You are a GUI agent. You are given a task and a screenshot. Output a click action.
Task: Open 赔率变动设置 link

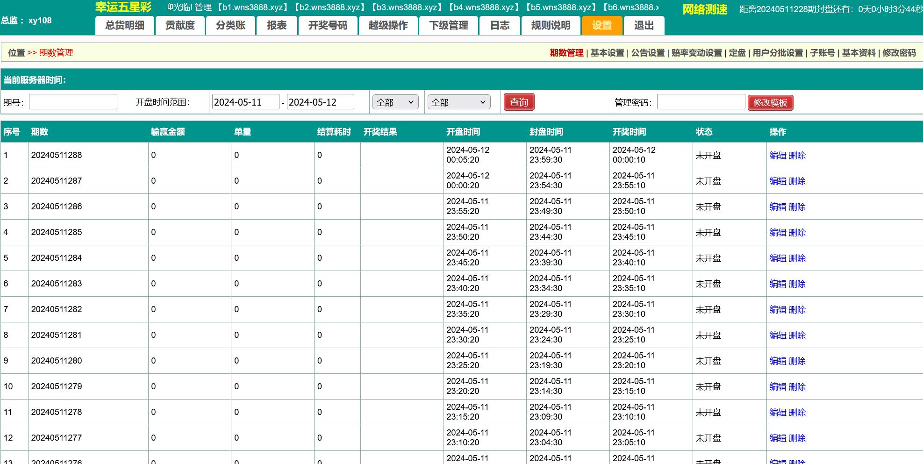click(x=696, y=53)
